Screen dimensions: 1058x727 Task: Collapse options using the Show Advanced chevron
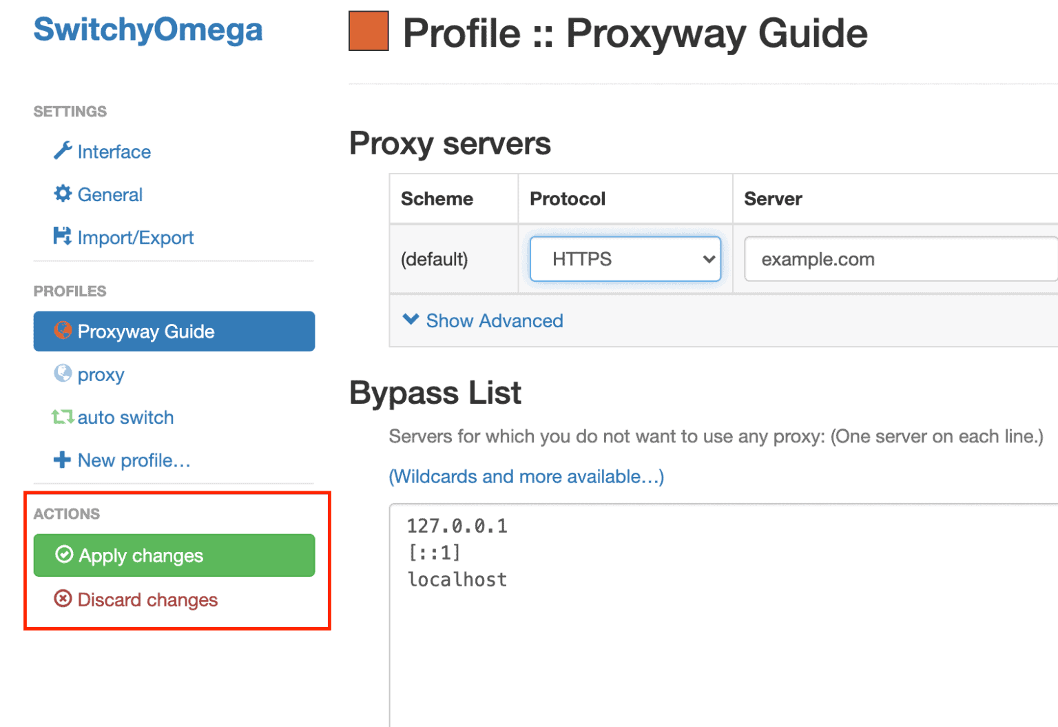point(411,319)
